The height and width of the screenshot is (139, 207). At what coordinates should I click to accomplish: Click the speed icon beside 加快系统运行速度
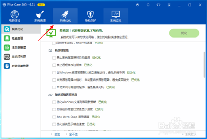click(x=50, y=95)
